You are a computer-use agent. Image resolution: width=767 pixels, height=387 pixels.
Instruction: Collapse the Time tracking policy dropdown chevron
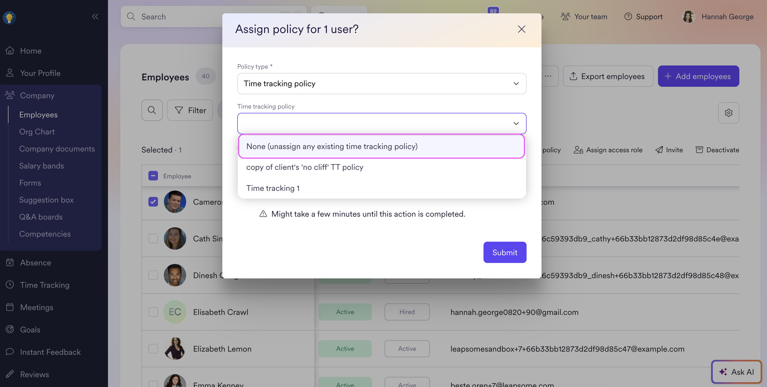coord(516,123)
